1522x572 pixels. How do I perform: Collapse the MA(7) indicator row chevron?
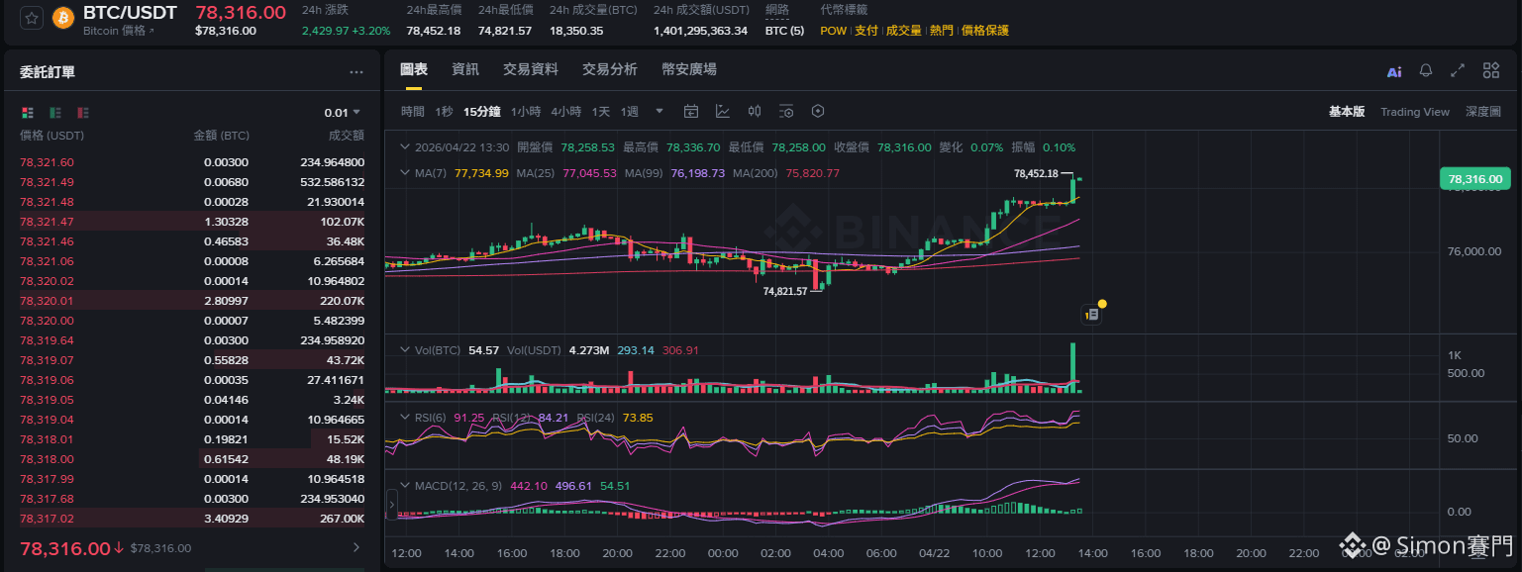click(404, 173)
